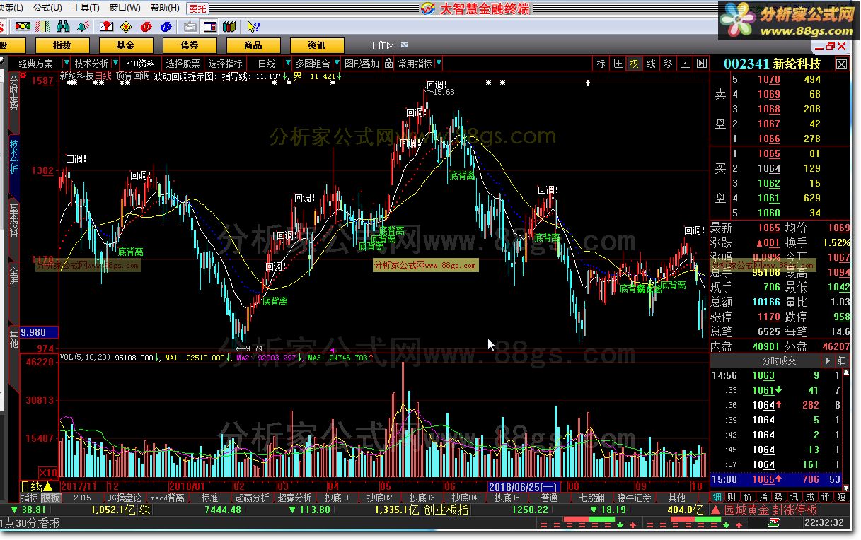861x540 pixels.
Task: Select the 财 tab in quote panel
Action: pyautogui.click(x=731, y=498)
